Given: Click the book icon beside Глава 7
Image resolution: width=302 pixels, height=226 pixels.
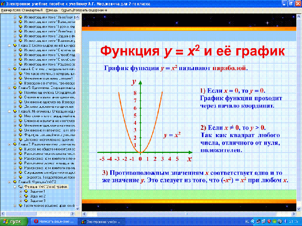Looking at the screenshot, I should click(15, 144).
